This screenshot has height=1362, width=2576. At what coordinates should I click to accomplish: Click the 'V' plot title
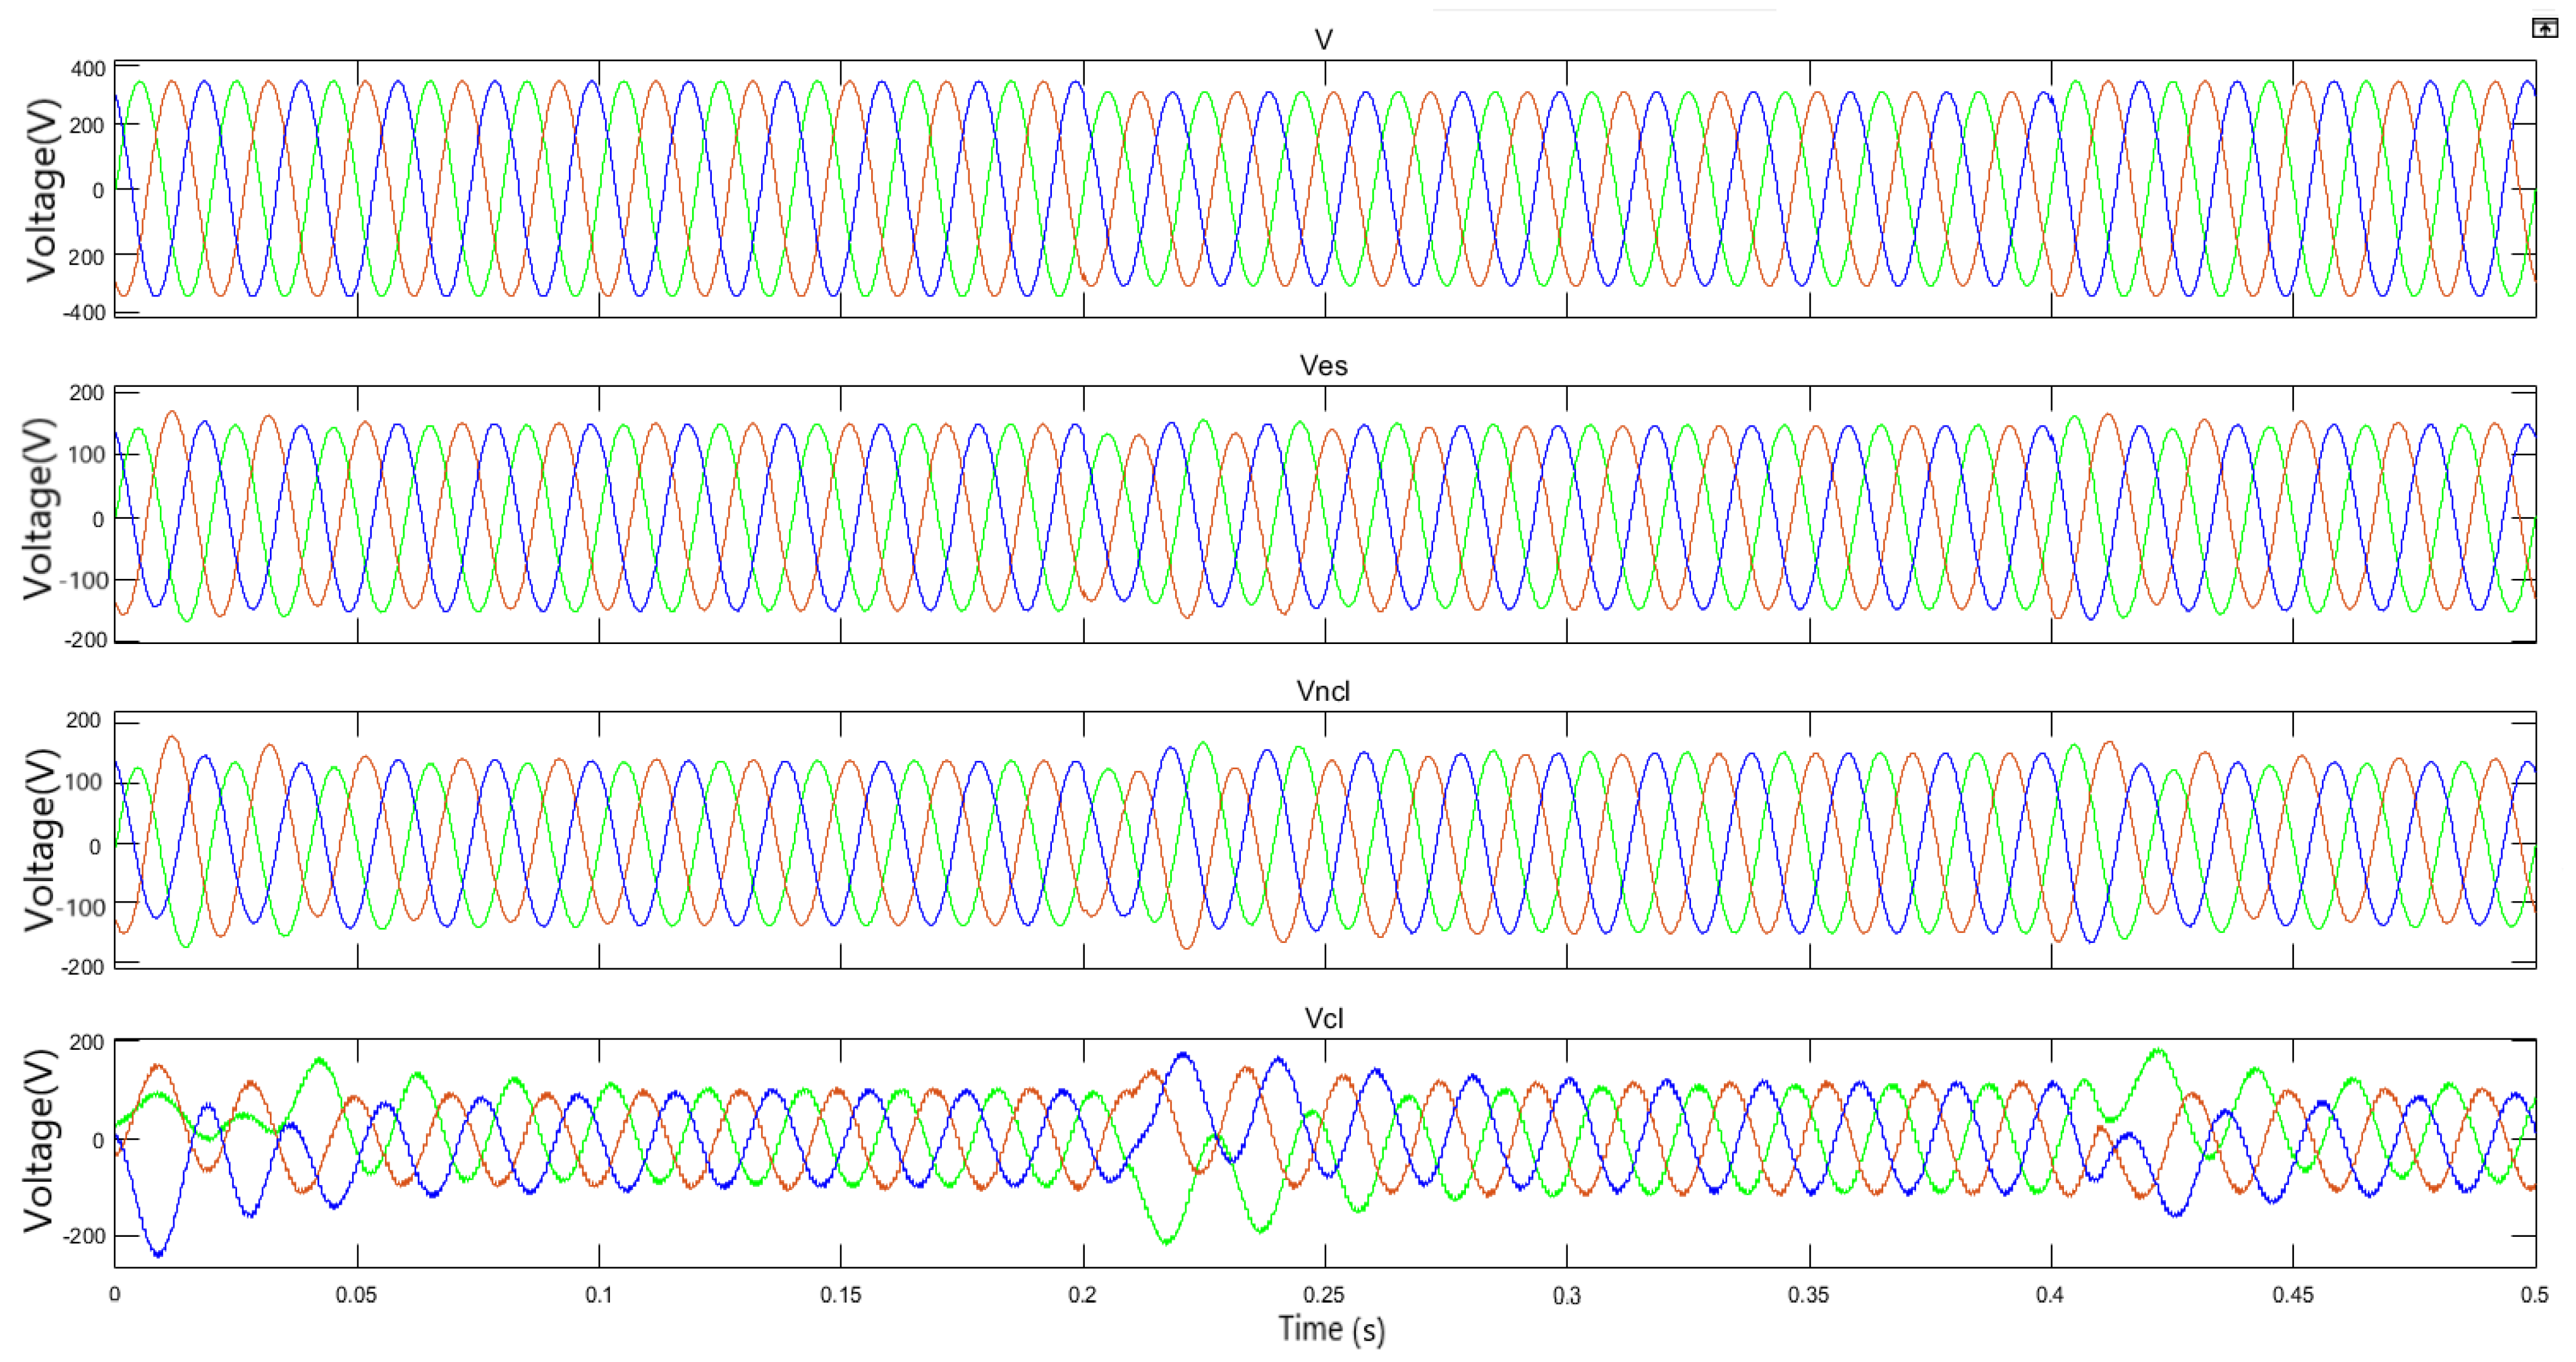coord(1323,40)
